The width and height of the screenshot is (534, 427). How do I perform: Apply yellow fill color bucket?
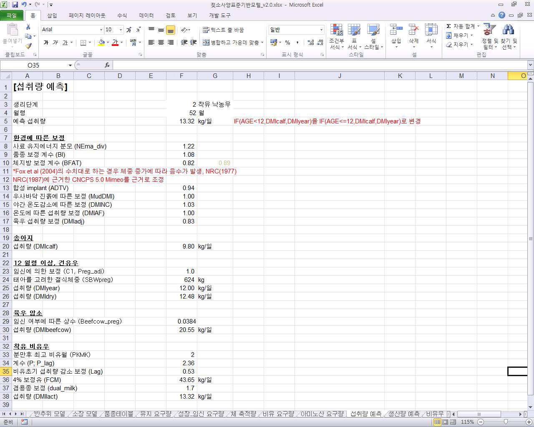(101, 43)
